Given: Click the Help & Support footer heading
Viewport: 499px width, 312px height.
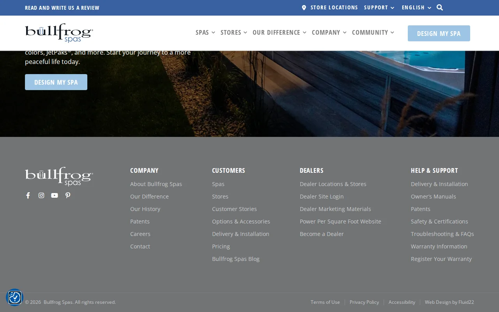Looking at the screenshot, I should point(434,170).
